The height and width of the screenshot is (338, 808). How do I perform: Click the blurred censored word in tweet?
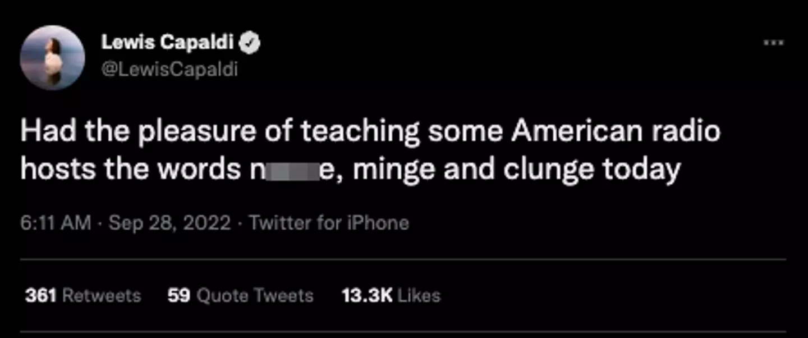(x=292, y=170)
